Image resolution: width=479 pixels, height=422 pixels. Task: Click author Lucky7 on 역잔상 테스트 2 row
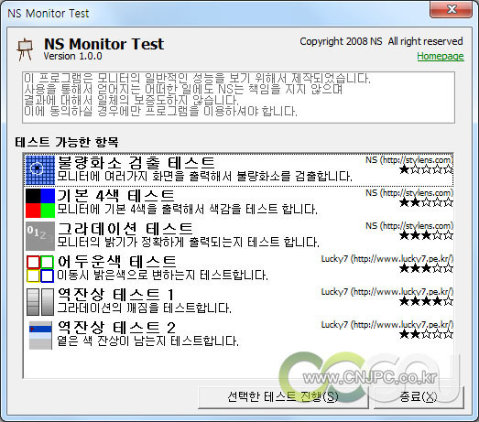click(x=387, y=325)
